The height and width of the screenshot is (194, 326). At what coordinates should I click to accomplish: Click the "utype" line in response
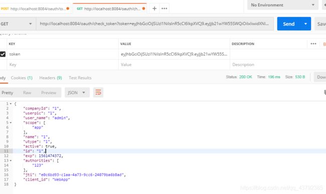38,142
